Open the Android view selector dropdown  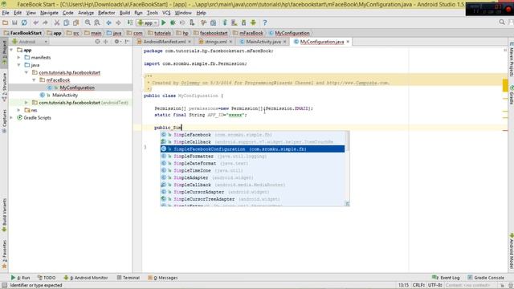point(31,42)
